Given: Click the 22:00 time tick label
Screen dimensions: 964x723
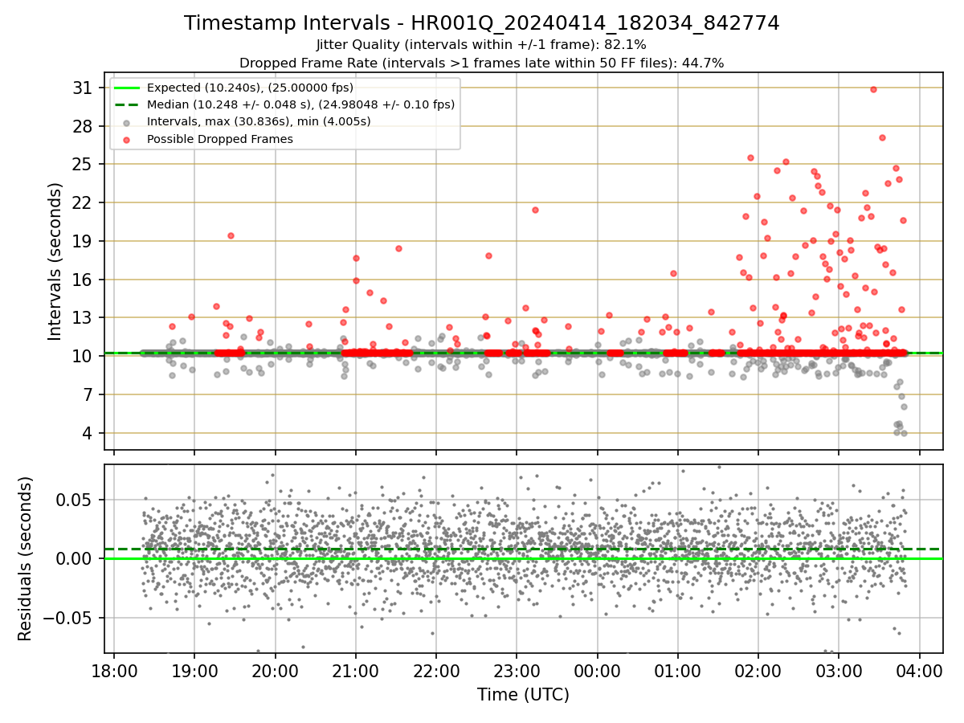Looking at the screenshot, I should tap(436, 670).
